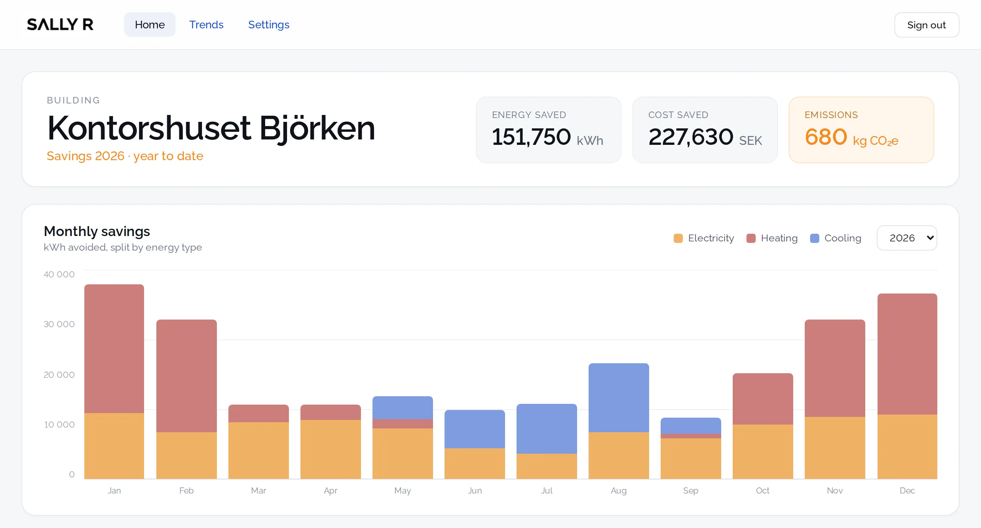This screenshot has height=528, width=981.
Task: Click the November heating bar segment
Action: 835,368
